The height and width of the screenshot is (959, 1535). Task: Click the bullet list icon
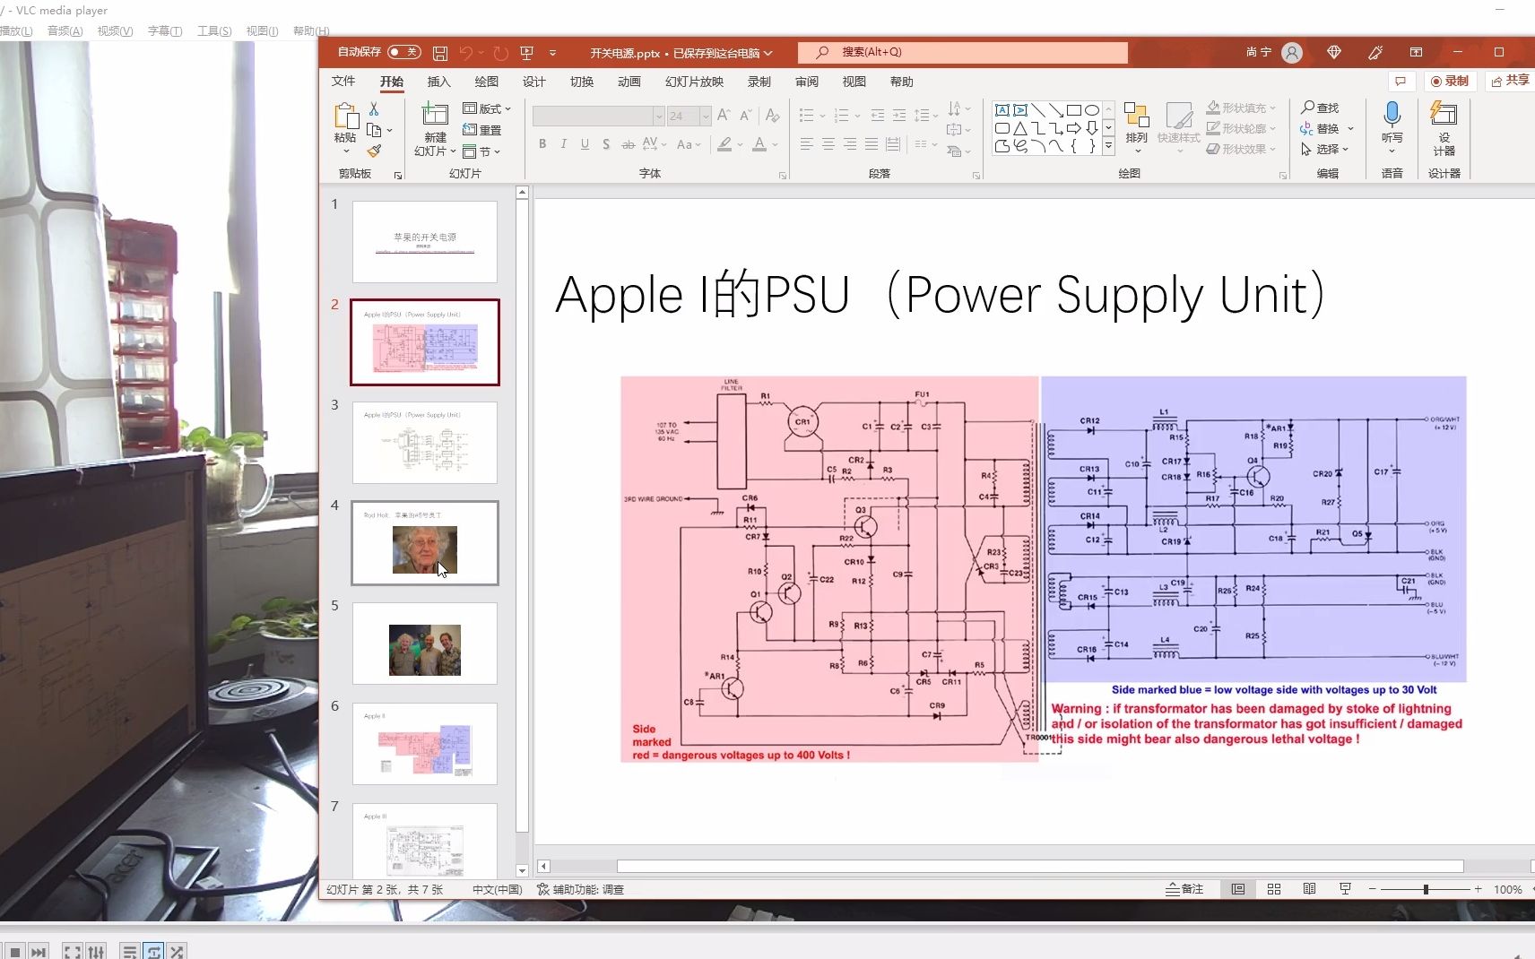click(x=806, y=116)
